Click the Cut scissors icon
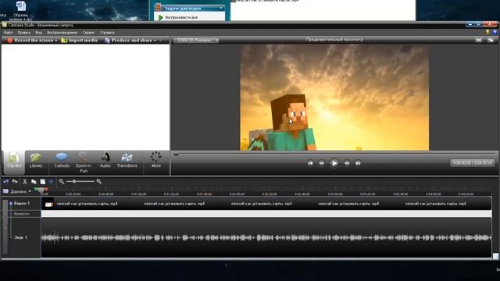The image size is (500, 281). (24, 181)
